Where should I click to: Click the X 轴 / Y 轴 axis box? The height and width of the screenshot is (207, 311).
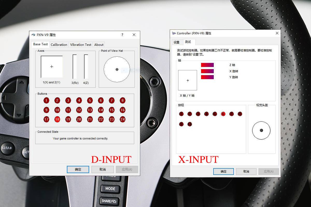[188, 80]
